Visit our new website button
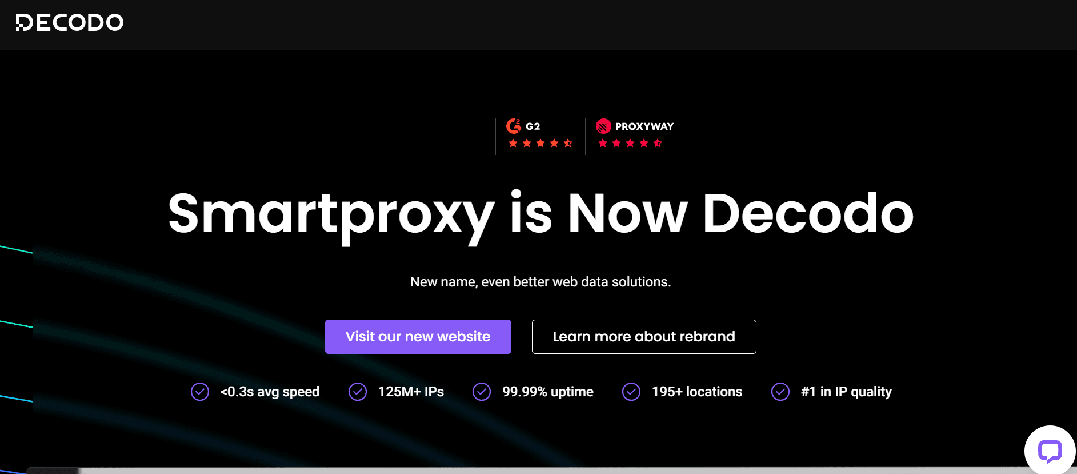Screen dimensions: 1077x474 [418, 337]
